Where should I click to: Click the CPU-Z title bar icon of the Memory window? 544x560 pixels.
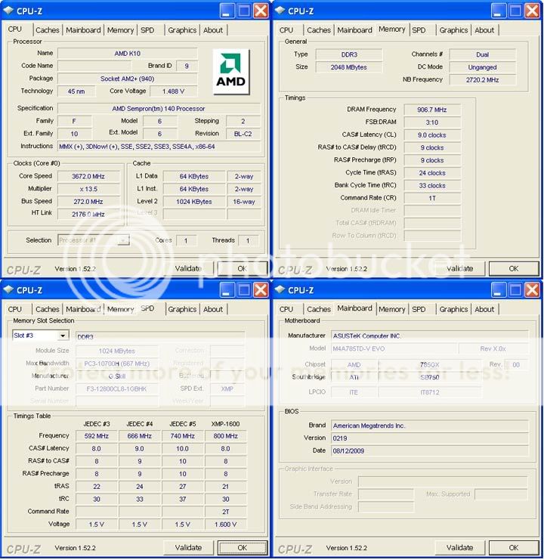tap(279, 11)
